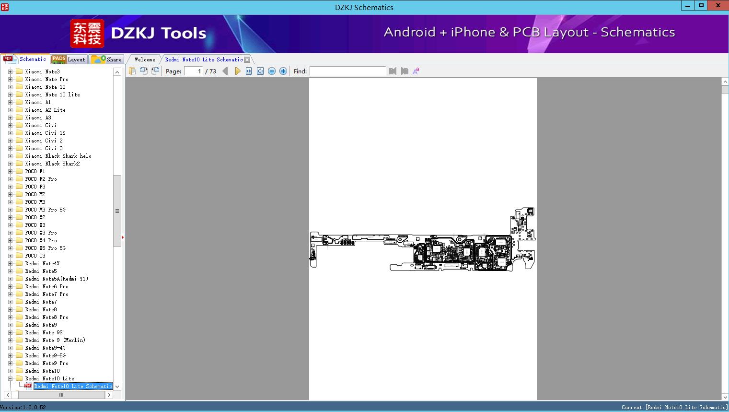Click the folder icon of Xiaomi Note 10
Viewport: 729px width, 412px height.
point(19,87)
